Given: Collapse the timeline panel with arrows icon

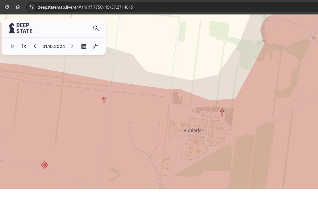Looking at the screenshot, I should coord(95,46).
